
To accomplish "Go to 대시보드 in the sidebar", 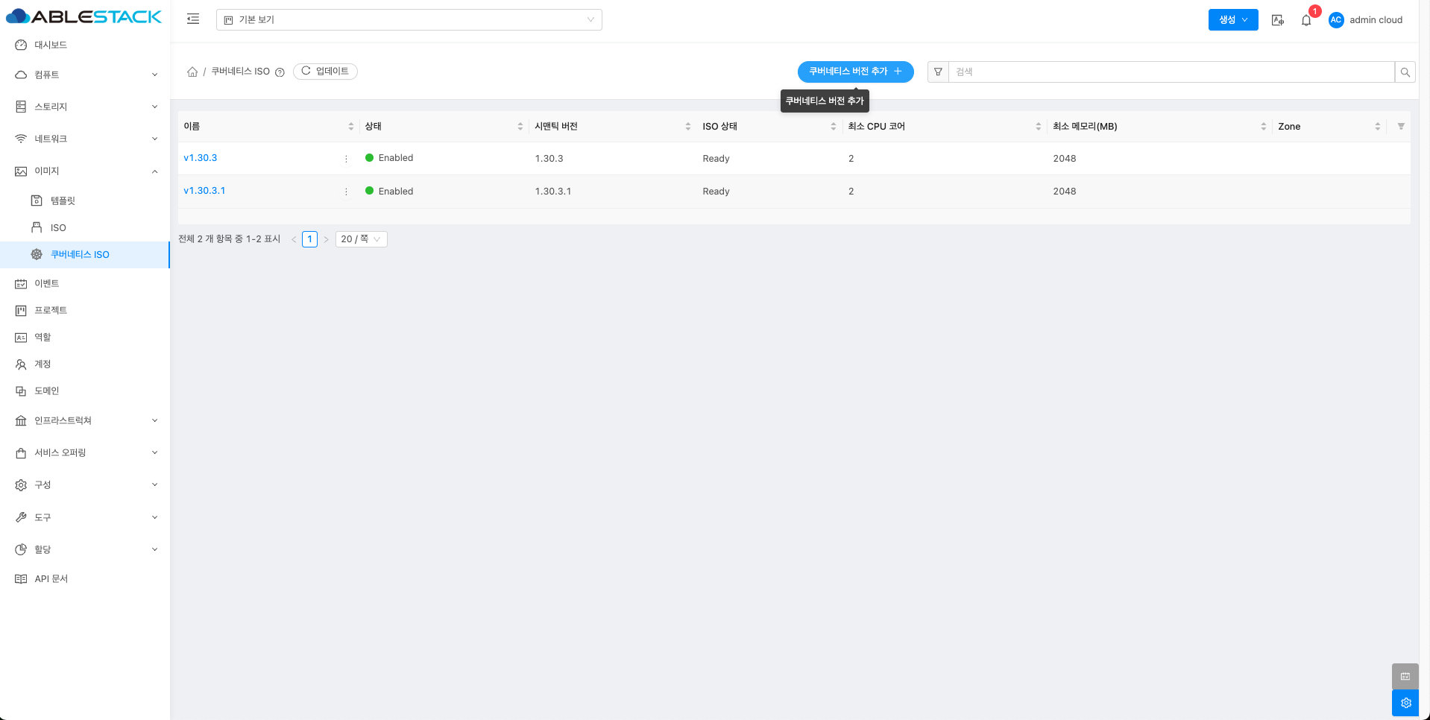I will coord(51,45).
